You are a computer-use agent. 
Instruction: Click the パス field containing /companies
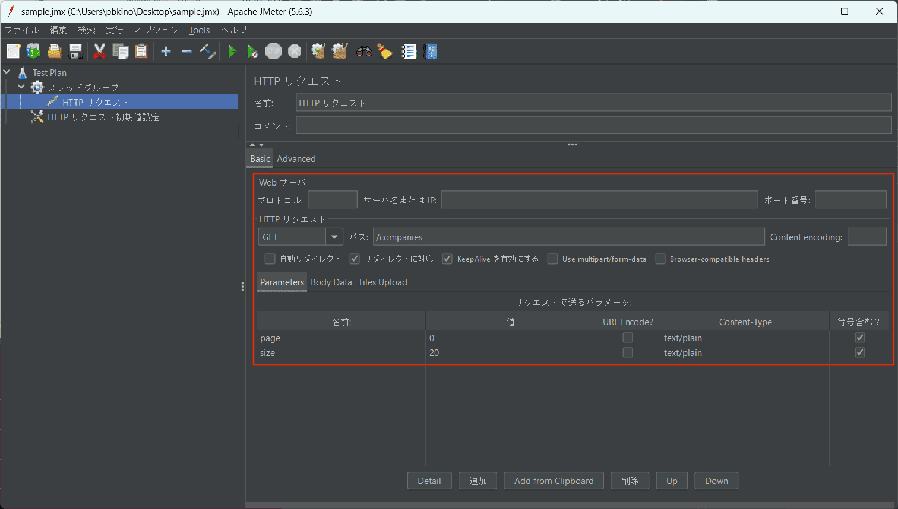coord(569,237)
